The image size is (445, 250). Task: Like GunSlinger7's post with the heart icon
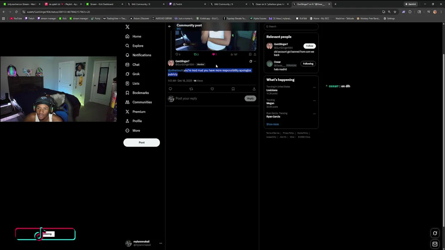tap(212, 89)
